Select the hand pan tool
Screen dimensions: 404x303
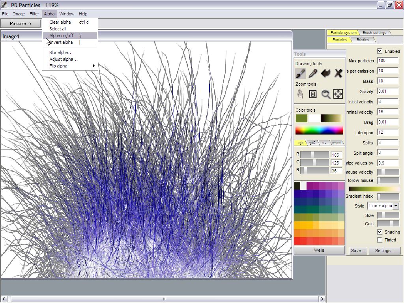pyautogui.click(x=301, y=94)
